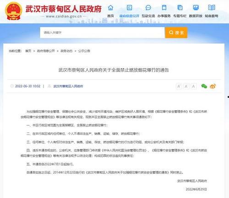Click the 知音蔡甸 menu label
The width and height of the screenshot is (229, 198).
212,16
